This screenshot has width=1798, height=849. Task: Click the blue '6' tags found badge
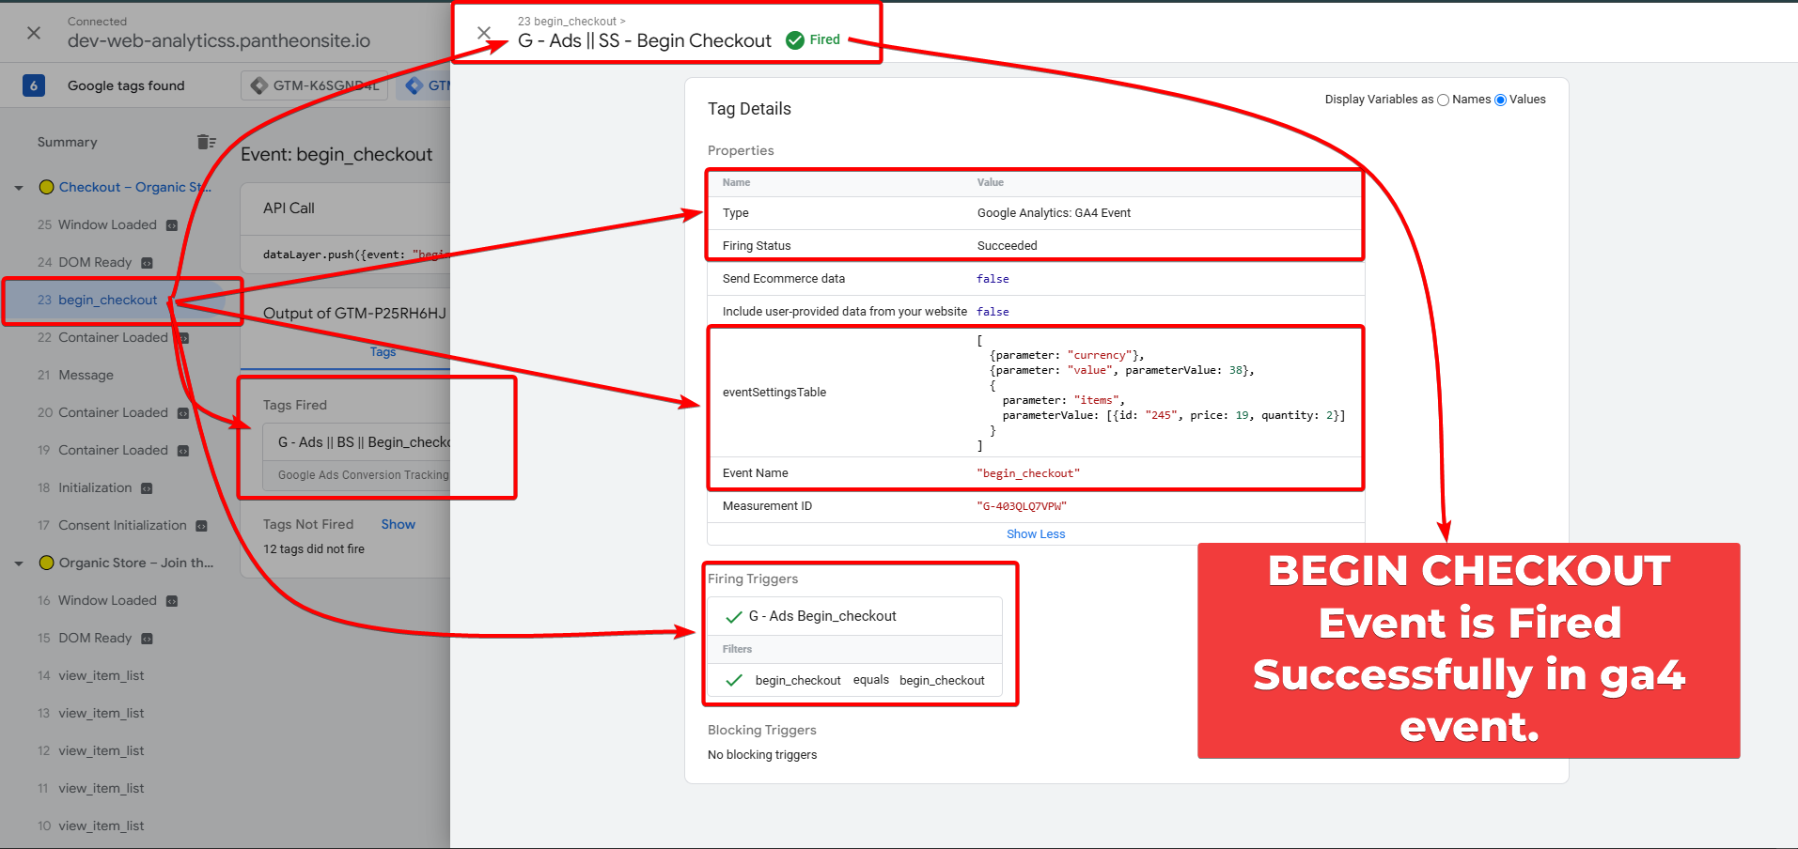(34, 85)
